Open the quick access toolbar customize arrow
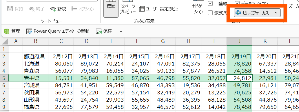The height and width of the screenshot is (112, 299). tap(121, 31)
